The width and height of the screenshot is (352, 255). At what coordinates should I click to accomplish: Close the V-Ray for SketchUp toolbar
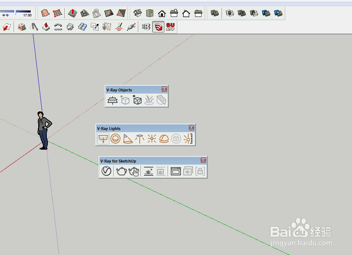203,160
